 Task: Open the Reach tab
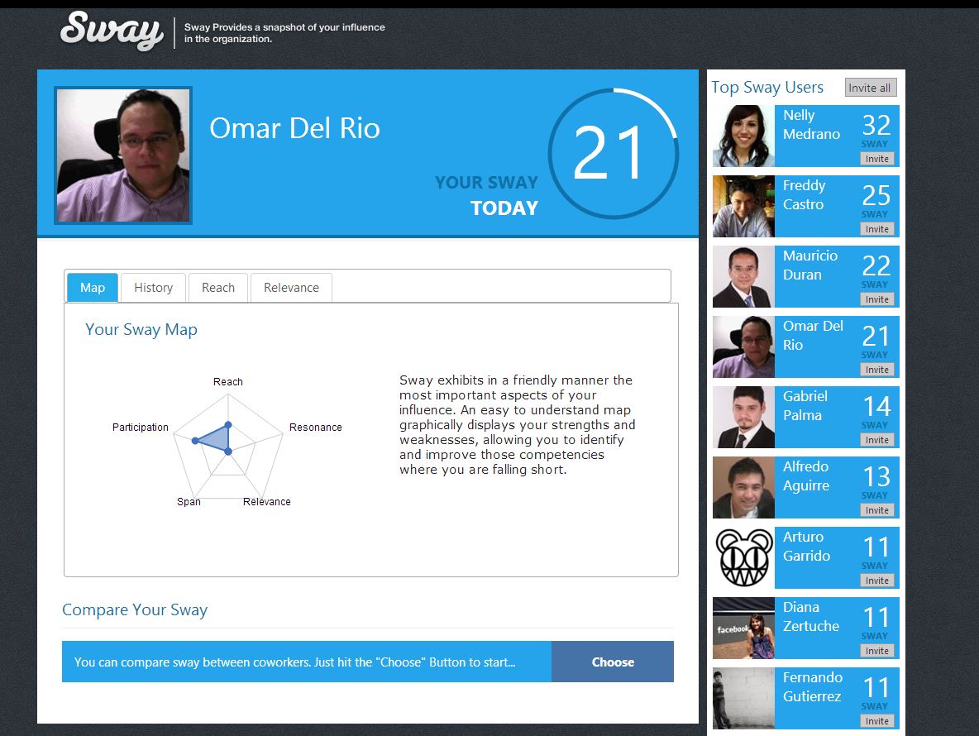pos(218,288)
